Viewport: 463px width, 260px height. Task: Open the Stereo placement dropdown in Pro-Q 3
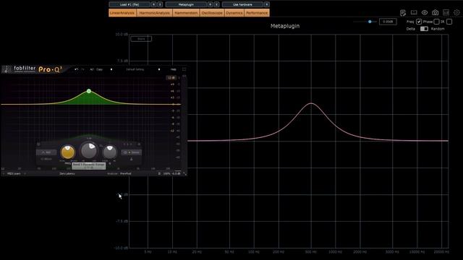(x=132, y=152)
